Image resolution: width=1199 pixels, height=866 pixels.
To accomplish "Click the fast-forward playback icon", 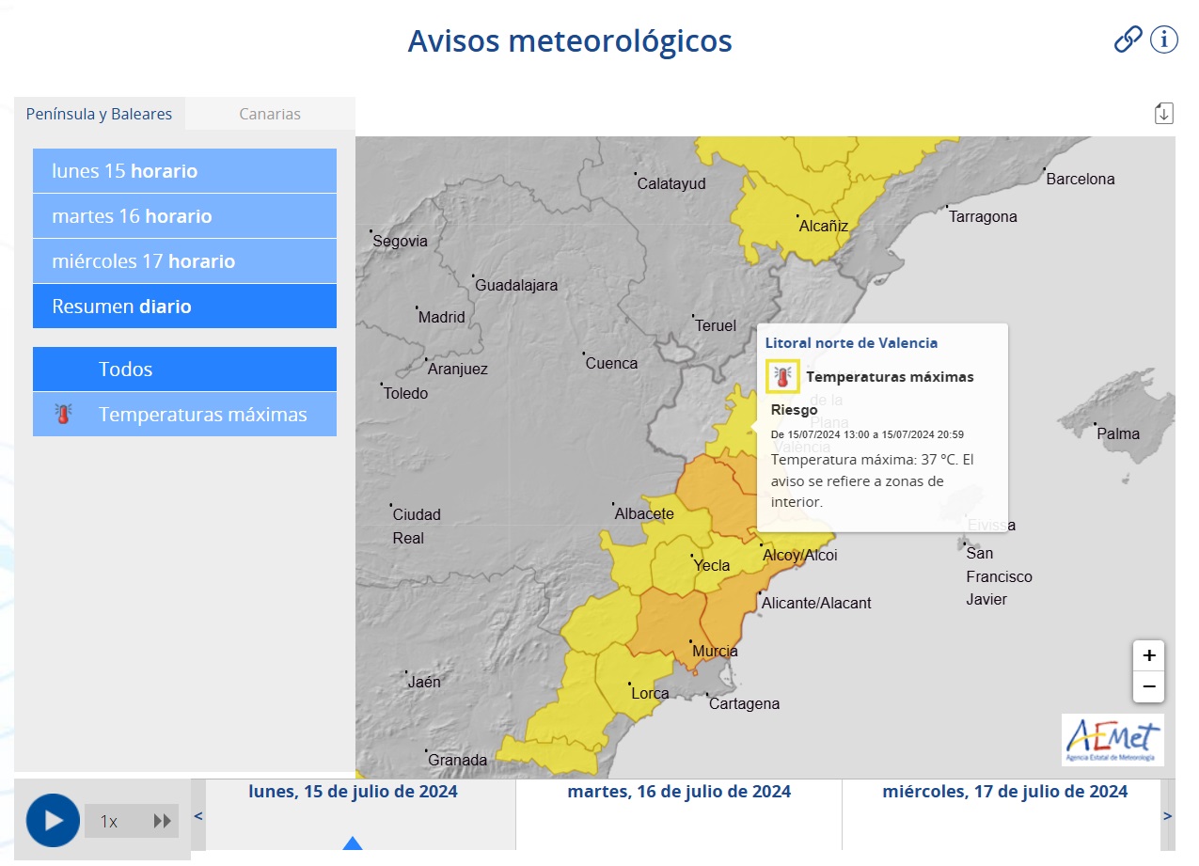I will [x=163, y=820].
